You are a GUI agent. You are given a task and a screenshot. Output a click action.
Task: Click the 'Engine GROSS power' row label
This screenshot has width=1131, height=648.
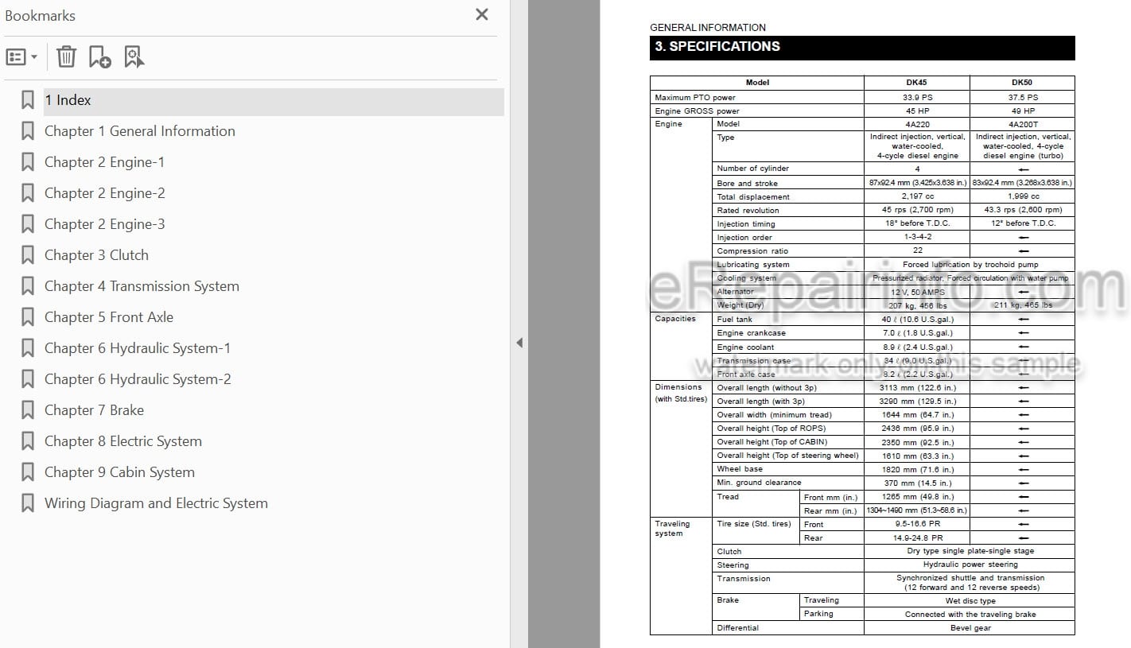tap(697, 111)
